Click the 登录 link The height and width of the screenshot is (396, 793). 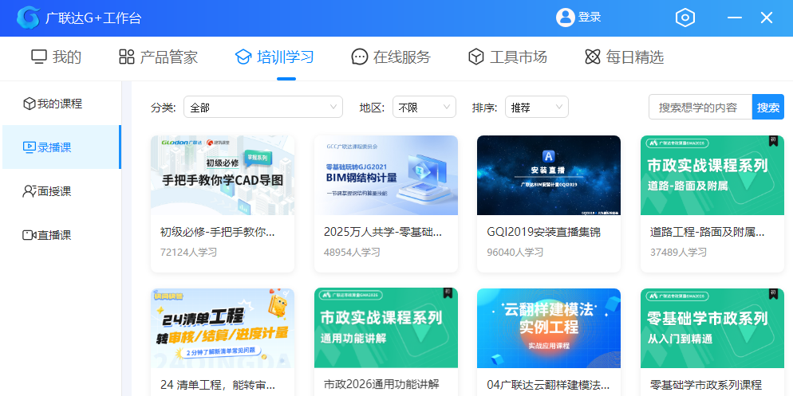pyautogui.click(x=590, y=18)
